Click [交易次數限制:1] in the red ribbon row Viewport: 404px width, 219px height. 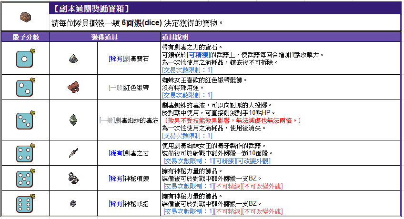[x=187, y=95]
